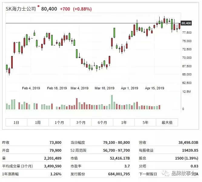The image size is (202, 182).
Task: Select the 1周 time range tab
Action: (x=38, y=122)
